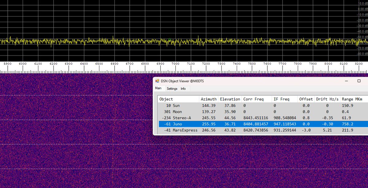Click Juno Corr Freq 8404.881457
Screen dimensions: 368x188
[x=255, y=124]
